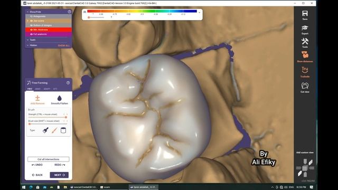Open the color scale dropdown arrow
The image size is (338, 190).
point(200,12)
